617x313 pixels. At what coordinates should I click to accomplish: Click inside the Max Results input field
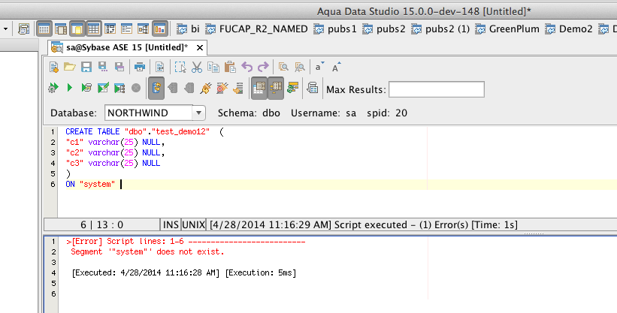tap(437, 89)
